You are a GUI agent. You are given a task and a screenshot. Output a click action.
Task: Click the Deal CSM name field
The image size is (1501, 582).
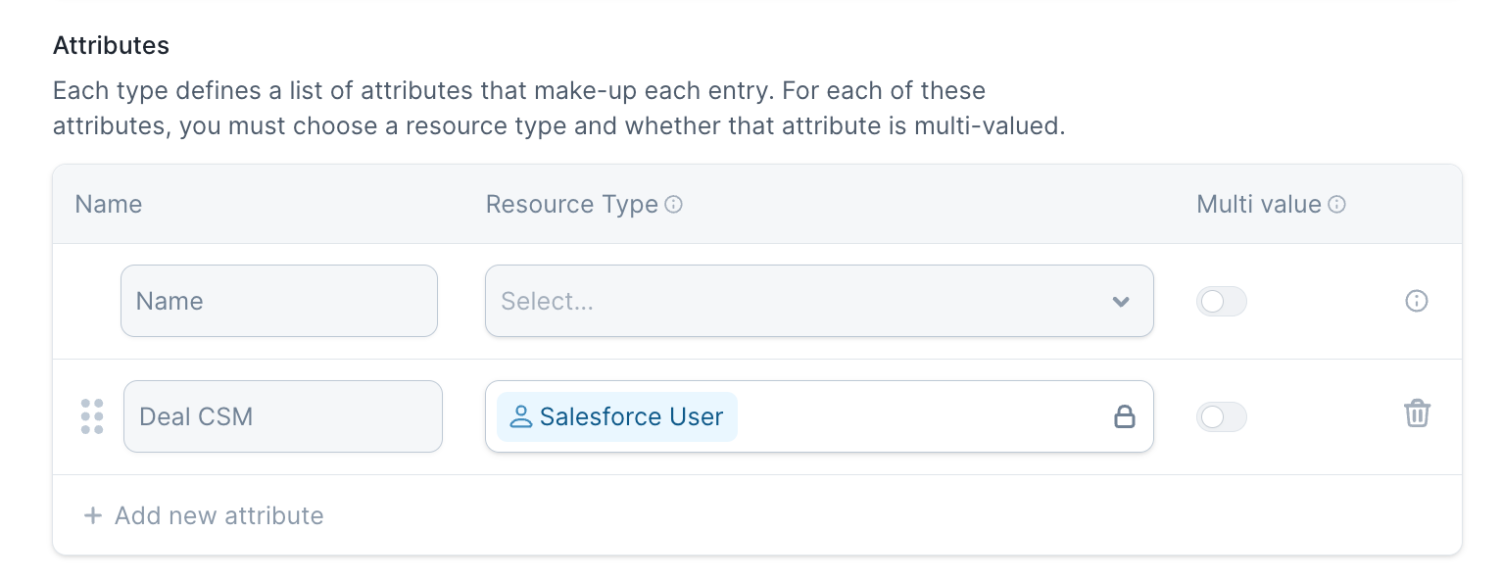283,416
